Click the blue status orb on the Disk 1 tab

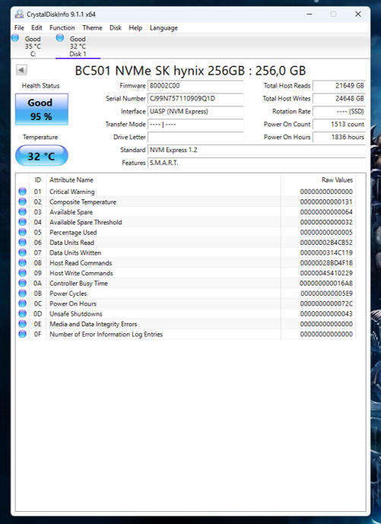click(60, 38)
